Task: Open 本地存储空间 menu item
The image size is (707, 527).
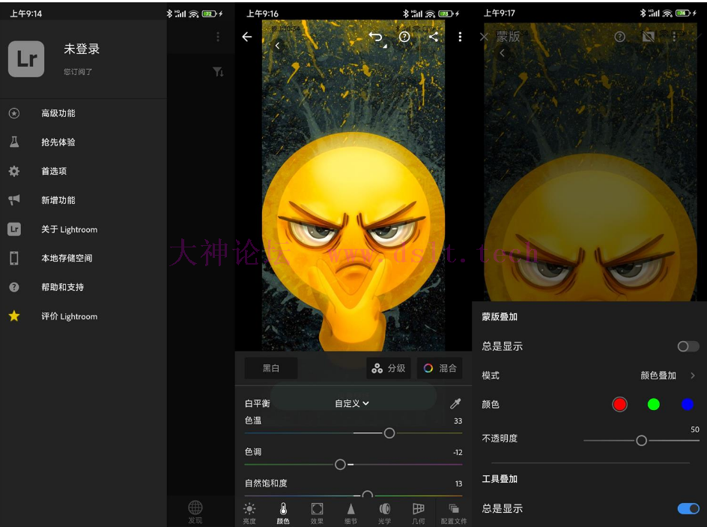Action: (x=67, y=258)
